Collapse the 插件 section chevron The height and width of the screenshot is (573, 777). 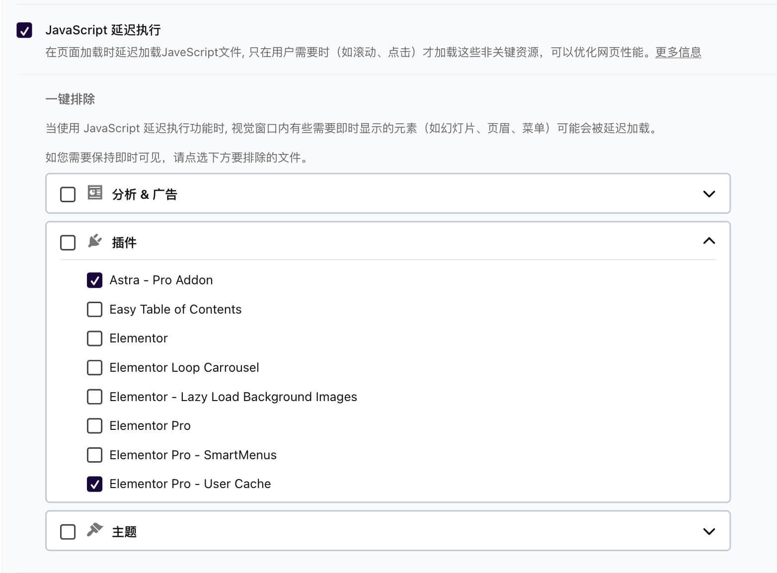point(709,241)
